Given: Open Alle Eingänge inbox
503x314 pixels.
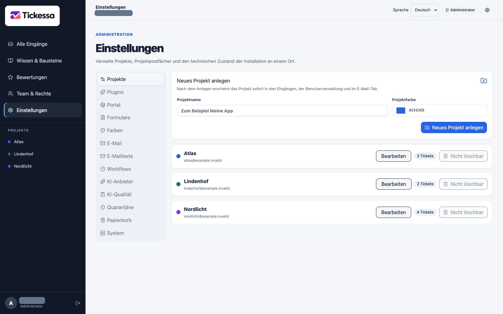Looking at the screenshot, I should tap(43, 44).
